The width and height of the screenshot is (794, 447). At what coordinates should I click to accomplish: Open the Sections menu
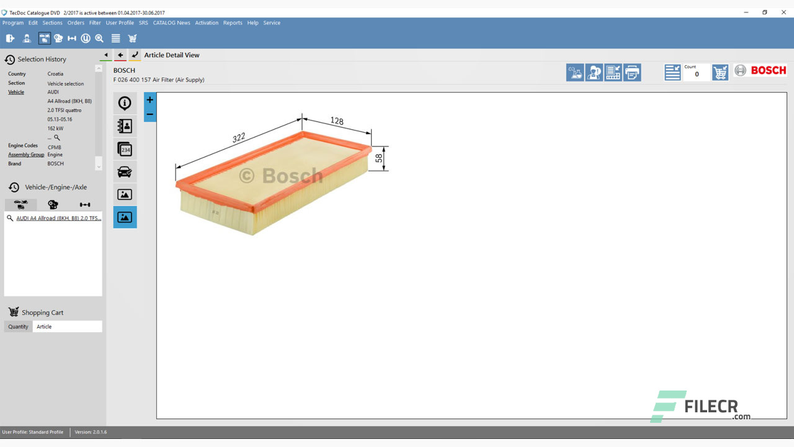[52, 23]
